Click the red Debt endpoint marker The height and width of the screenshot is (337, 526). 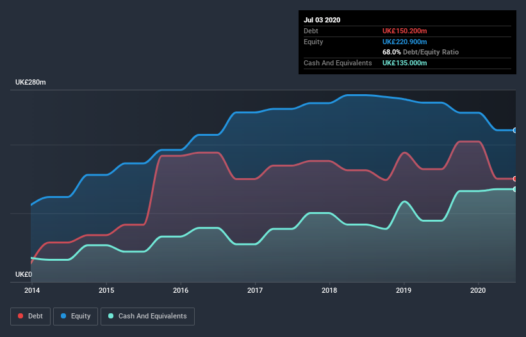pos(515,179)
